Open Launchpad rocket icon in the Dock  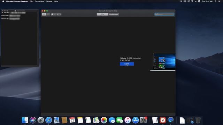(x=41, y=120)
